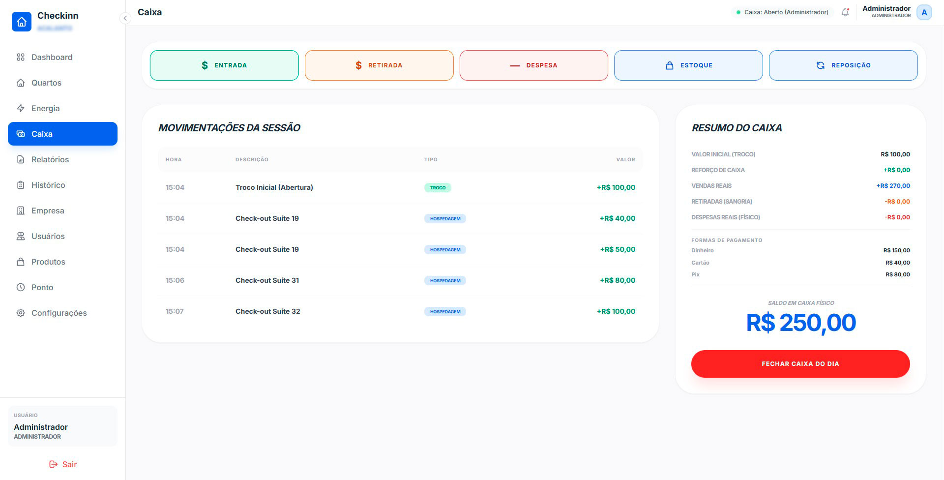Click the TROCO type tag

tap(438, 187)
